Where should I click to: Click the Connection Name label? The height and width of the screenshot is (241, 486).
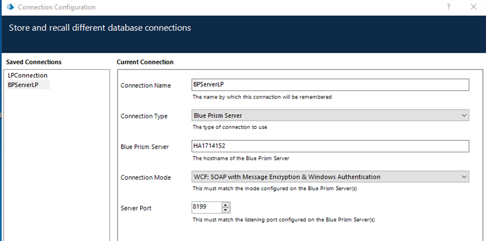(146, 86)
